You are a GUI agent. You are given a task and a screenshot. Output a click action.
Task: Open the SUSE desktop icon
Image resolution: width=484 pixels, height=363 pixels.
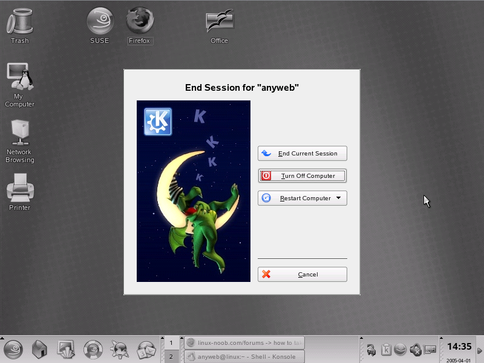coord(100,26)
